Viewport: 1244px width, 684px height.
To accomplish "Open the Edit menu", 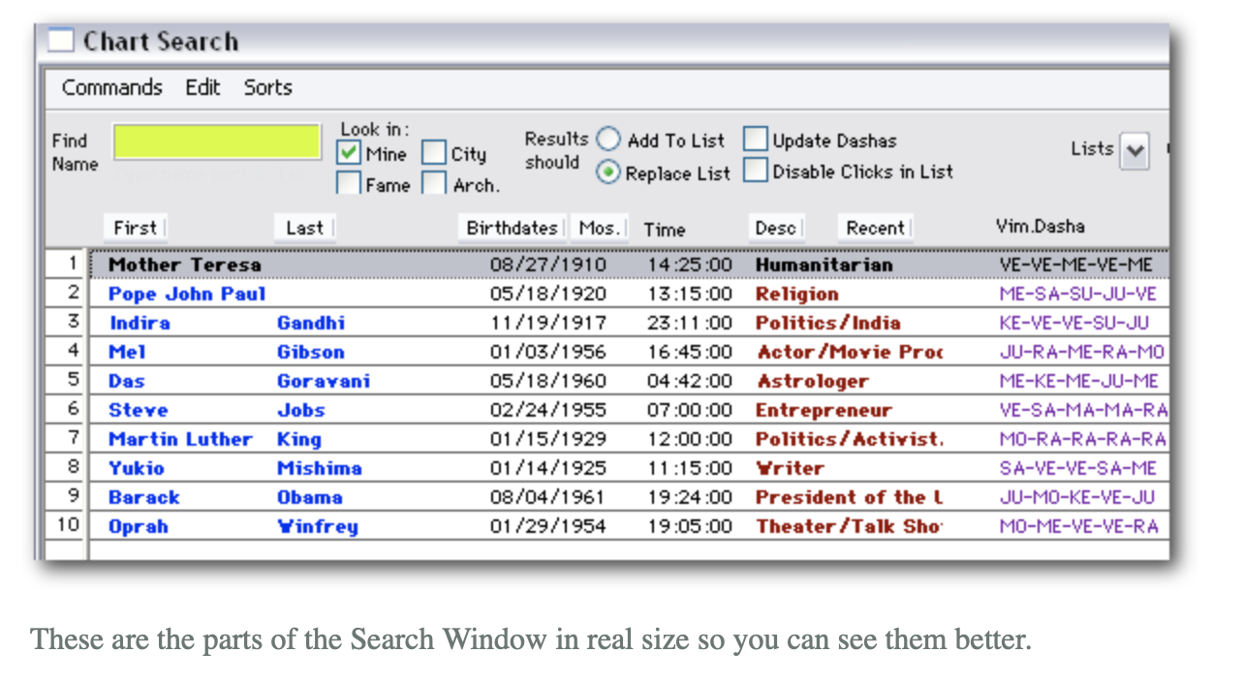I will [202, 87].
